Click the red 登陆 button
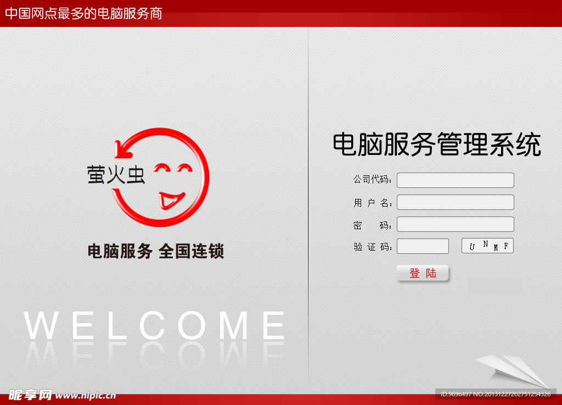The image size is (562, 405). 423,273
